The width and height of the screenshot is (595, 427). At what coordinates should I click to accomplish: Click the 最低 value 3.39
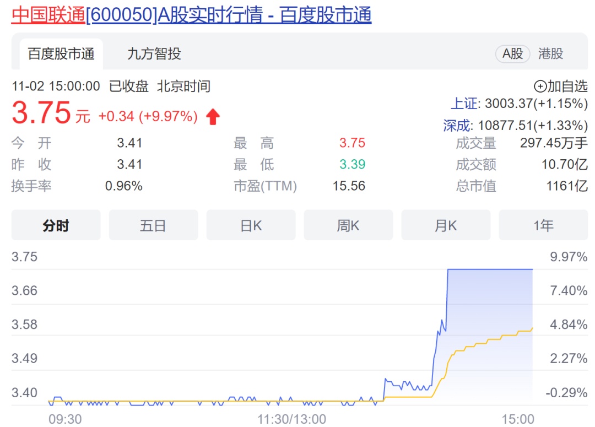point(352,164)
